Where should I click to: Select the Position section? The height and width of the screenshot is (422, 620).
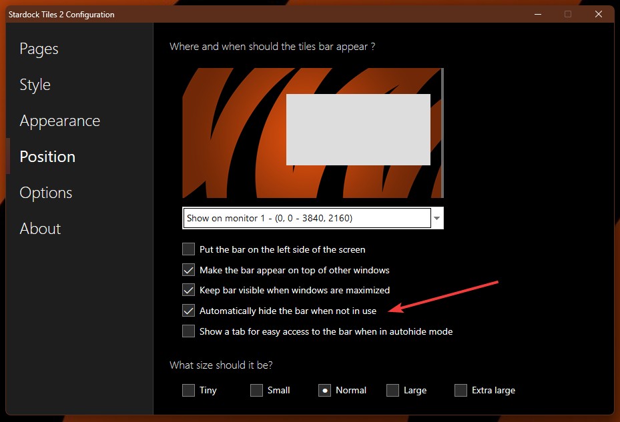(x=47, y=157)
